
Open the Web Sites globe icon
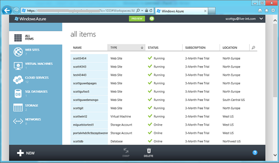click(18, 52)
